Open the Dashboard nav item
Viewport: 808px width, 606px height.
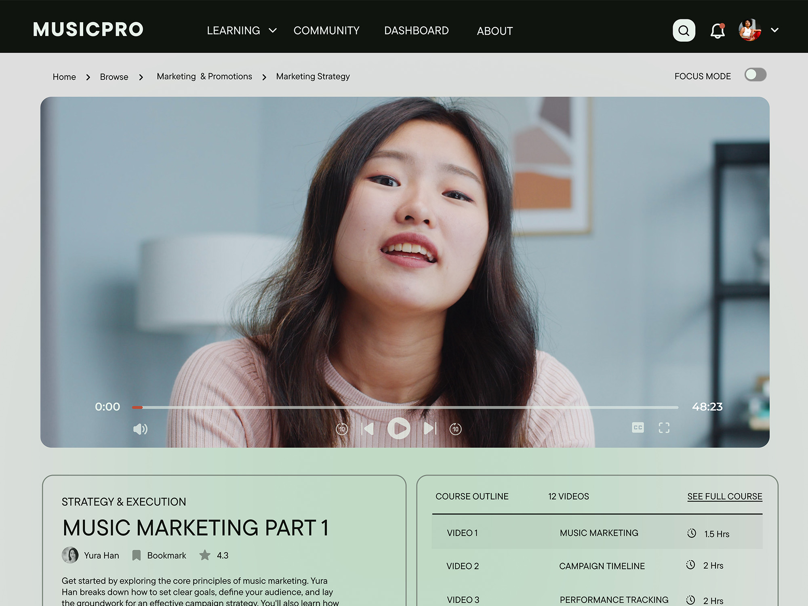416,31
